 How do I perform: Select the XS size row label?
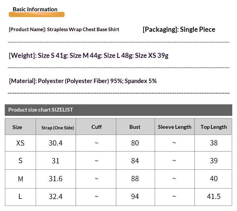click(20, 143)
